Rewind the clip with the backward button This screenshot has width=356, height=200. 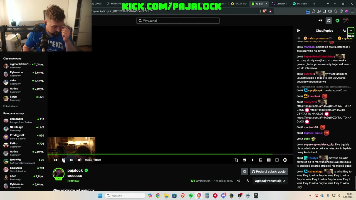[x=55, y=160]
